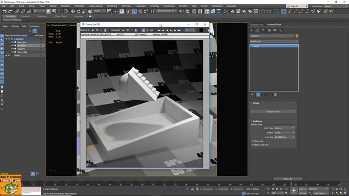The width and height of the screenshot is (349, 196).
Task: Select the Link tool icon
Action: [x=17, y=11]
